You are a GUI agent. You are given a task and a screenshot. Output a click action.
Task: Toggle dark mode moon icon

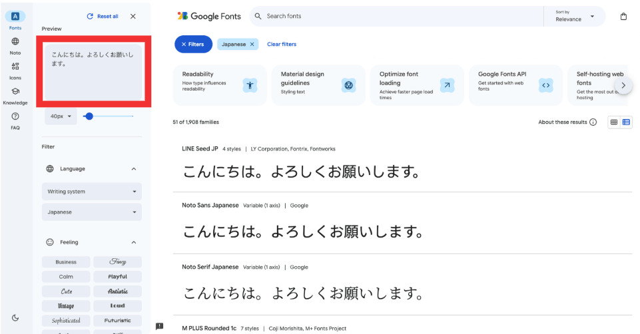(15, 318)
